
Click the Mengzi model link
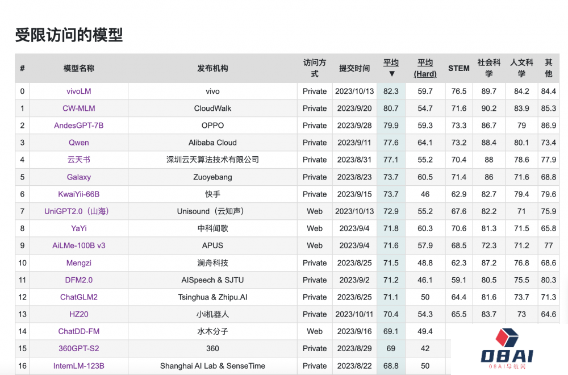click(x=78, y=263)
